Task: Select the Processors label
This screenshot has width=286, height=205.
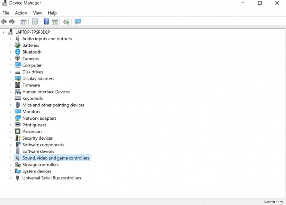Action: (32, 131)
